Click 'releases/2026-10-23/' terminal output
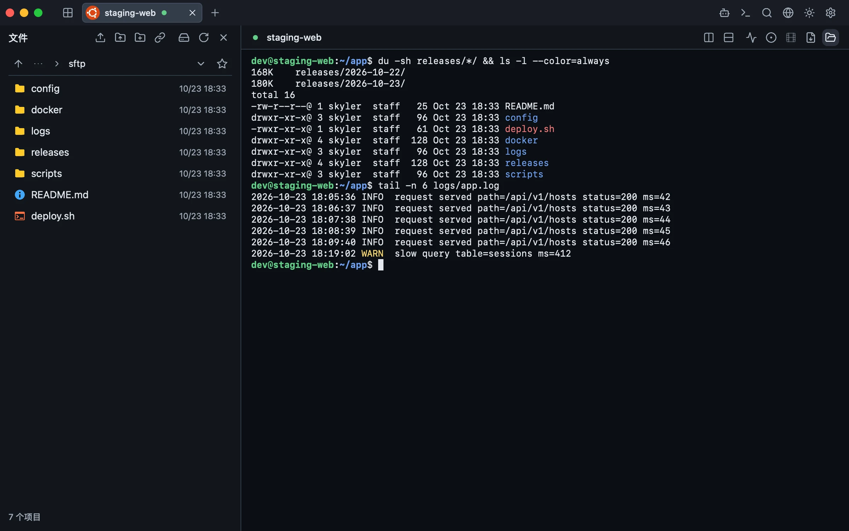 pyautogui.click(x=350, y=84)
